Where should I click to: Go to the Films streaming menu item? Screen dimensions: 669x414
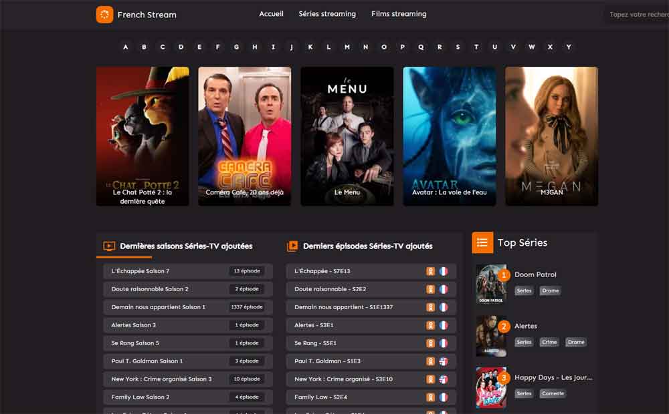399,13
